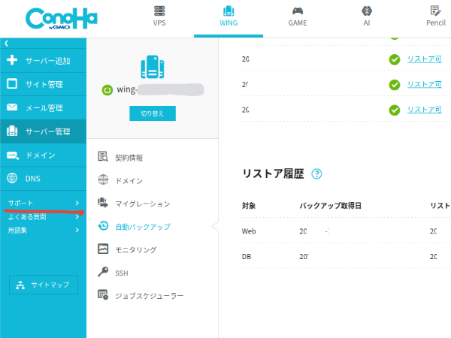Click the DNS globe icon
This screenshot has width=451, height=338.
tap(12, 179)
